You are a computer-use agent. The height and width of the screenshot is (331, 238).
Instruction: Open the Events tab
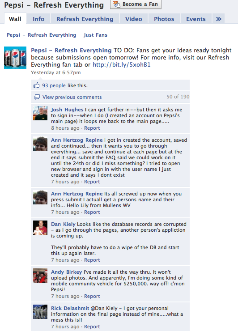[x=196, y=19]
